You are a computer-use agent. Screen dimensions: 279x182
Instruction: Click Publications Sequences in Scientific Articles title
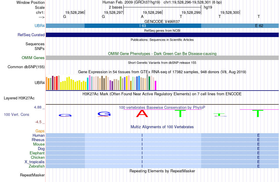tap(162, 40)
